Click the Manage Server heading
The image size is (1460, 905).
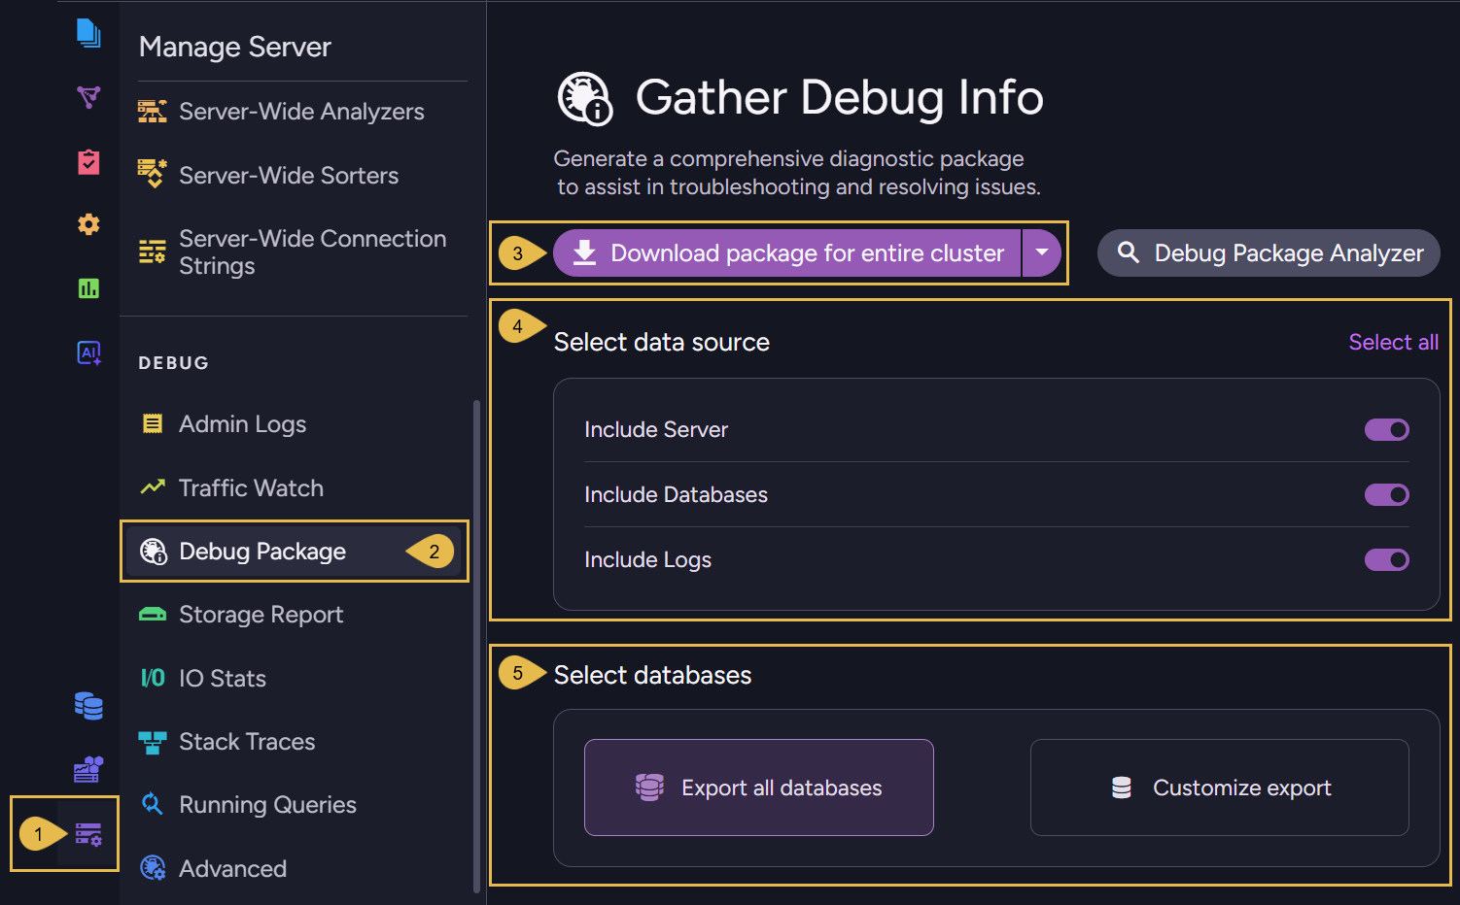tap(235, 47)
